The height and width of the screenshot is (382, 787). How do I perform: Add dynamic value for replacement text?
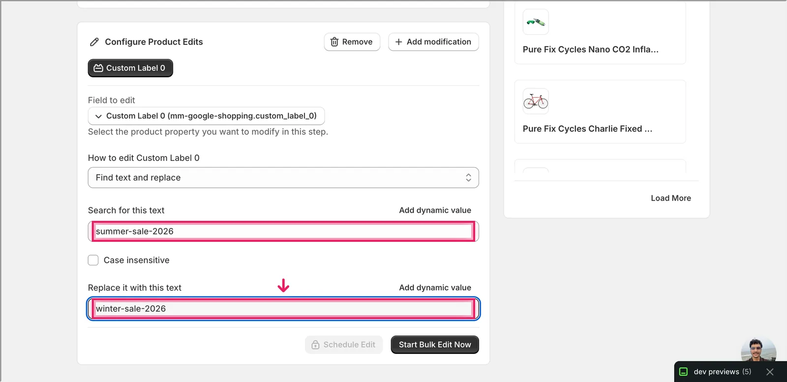tap(435, 288)
